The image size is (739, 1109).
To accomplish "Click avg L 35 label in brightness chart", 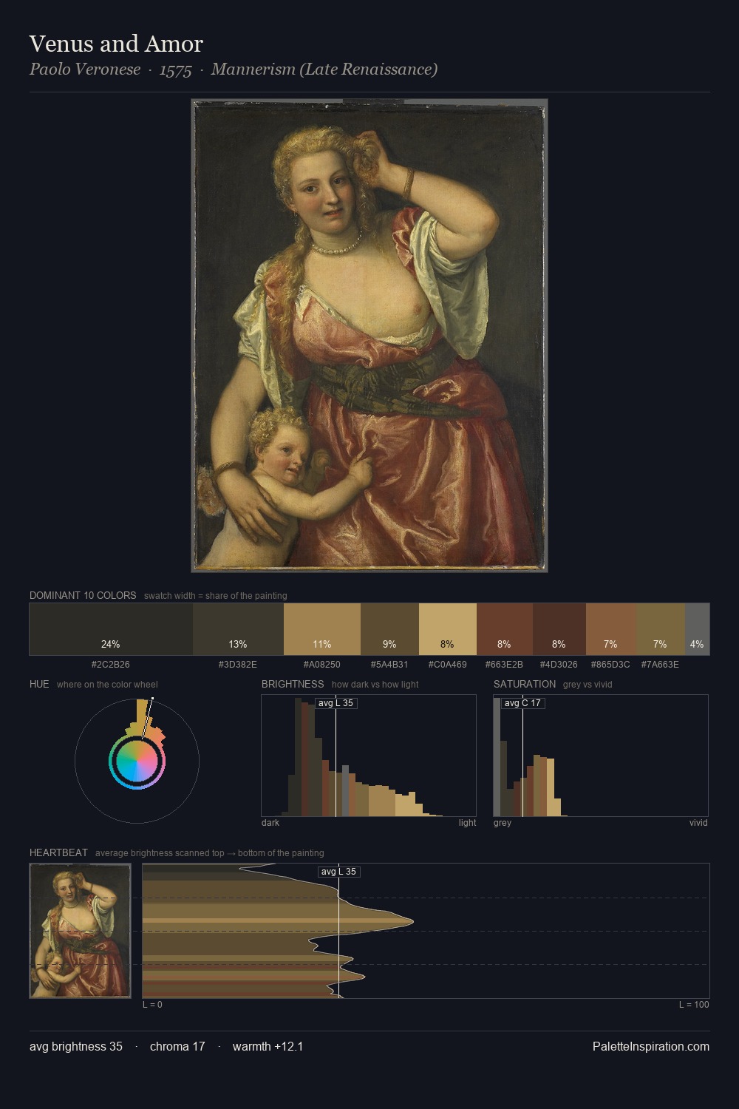I will (336, 703).
